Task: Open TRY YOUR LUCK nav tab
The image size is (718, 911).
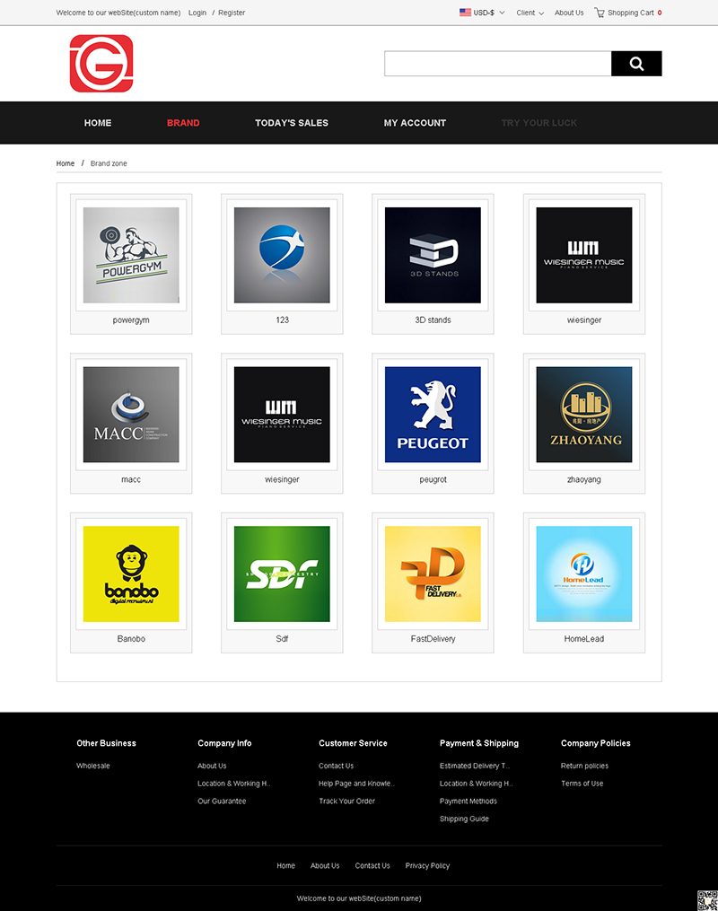Action: (539, 123)
